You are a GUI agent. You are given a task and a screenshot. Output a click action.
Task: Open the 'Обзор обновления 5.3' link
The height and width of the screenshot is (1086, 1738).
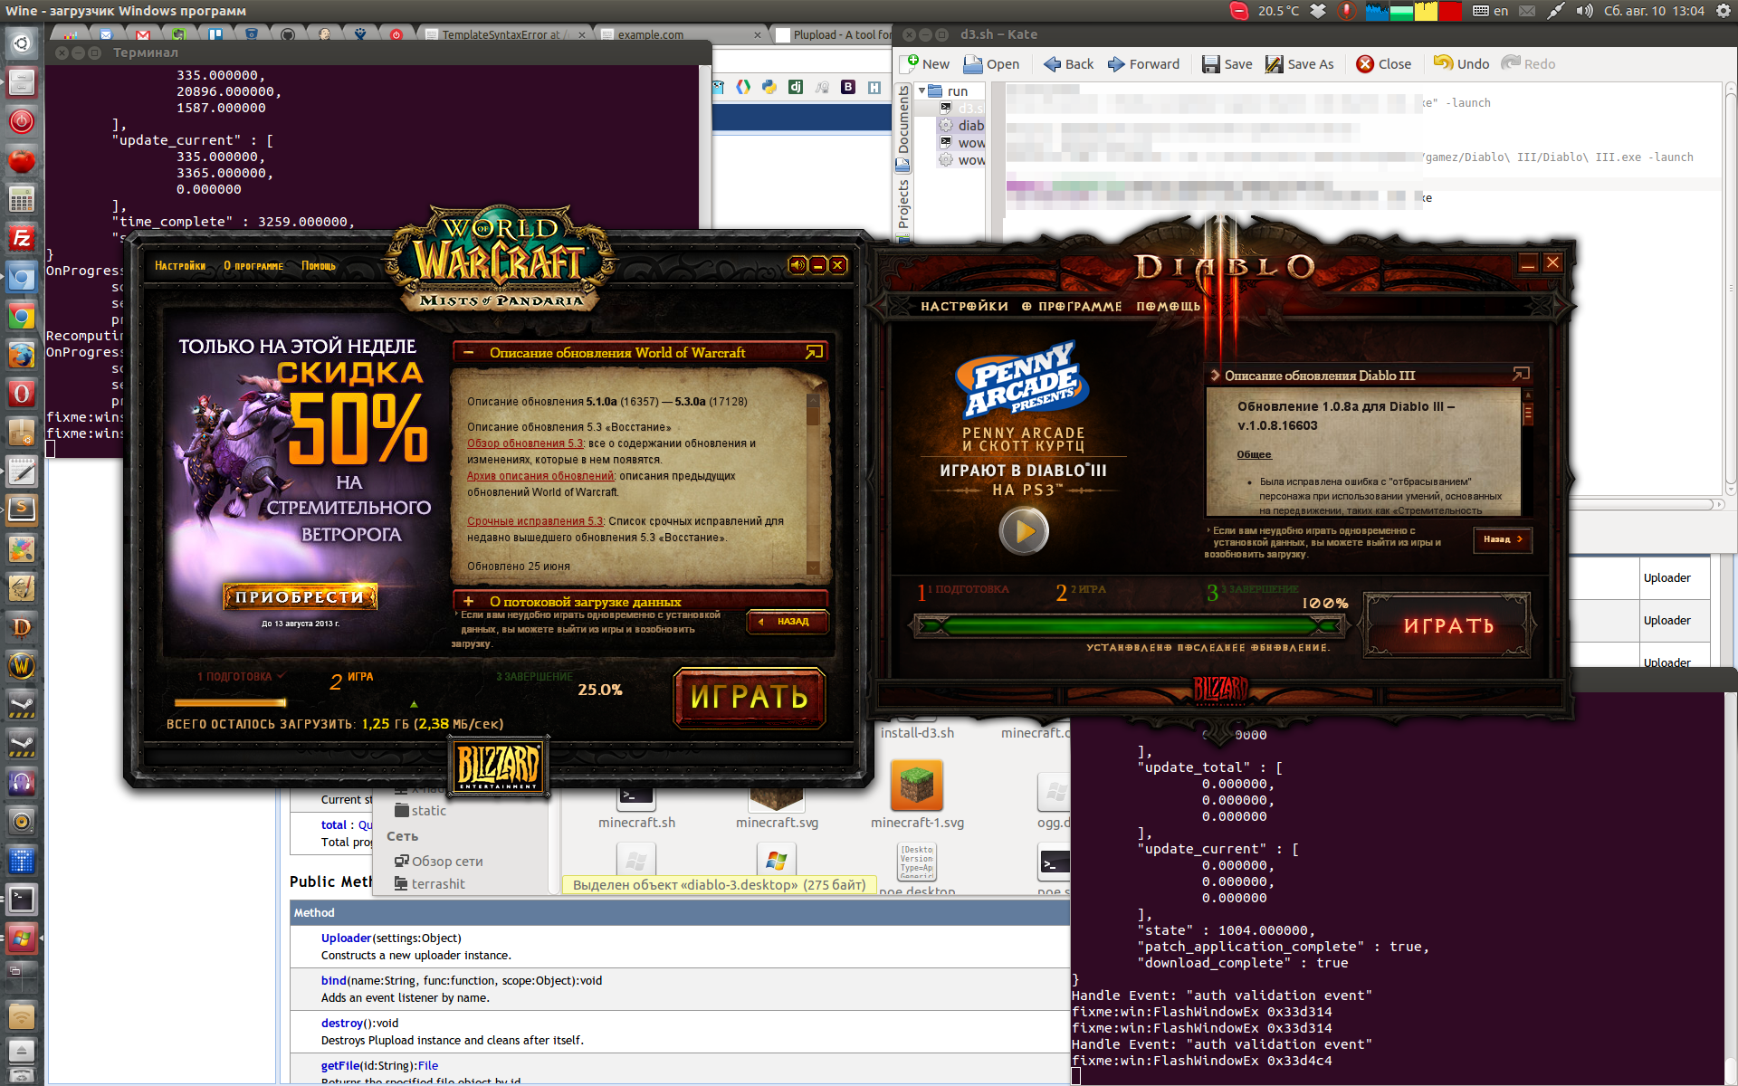coord(525,443)
